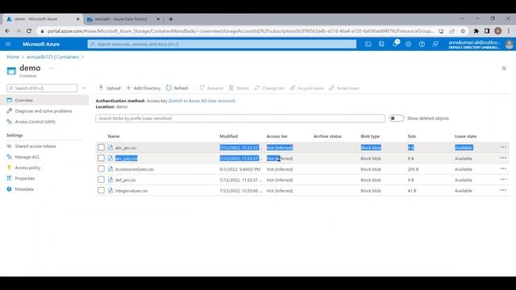
Task: Close the demo container blade
Action: [x=504, y=68]
